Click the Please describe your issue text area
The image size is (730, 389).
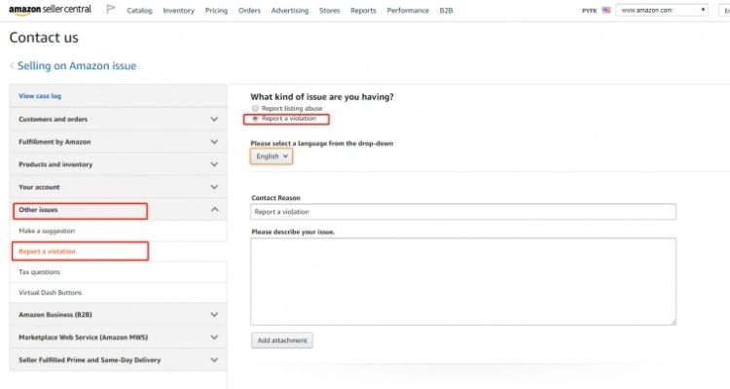pos(463,281)
